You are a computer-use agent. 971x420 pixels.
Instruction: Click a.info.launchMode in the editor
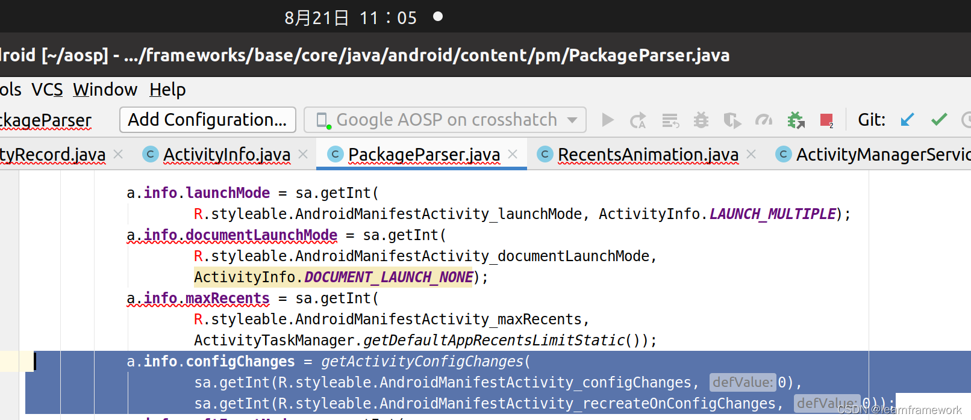(x=198, y=193)
